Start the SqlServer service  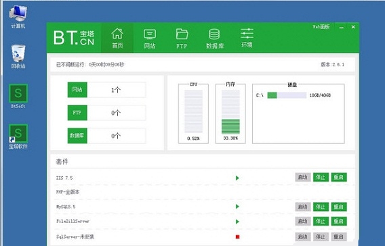[x=303, y=237]
